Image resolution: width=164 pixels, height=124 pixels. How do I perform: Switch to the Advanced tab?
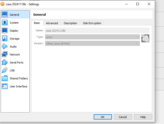[52, 23]
